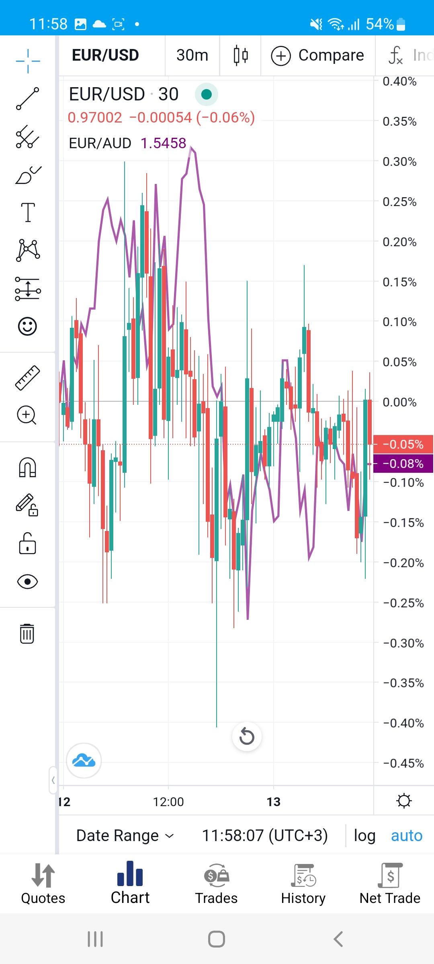Click the EUR/USD symbol search button
The image size is (434, 964).
click(105, 55)
